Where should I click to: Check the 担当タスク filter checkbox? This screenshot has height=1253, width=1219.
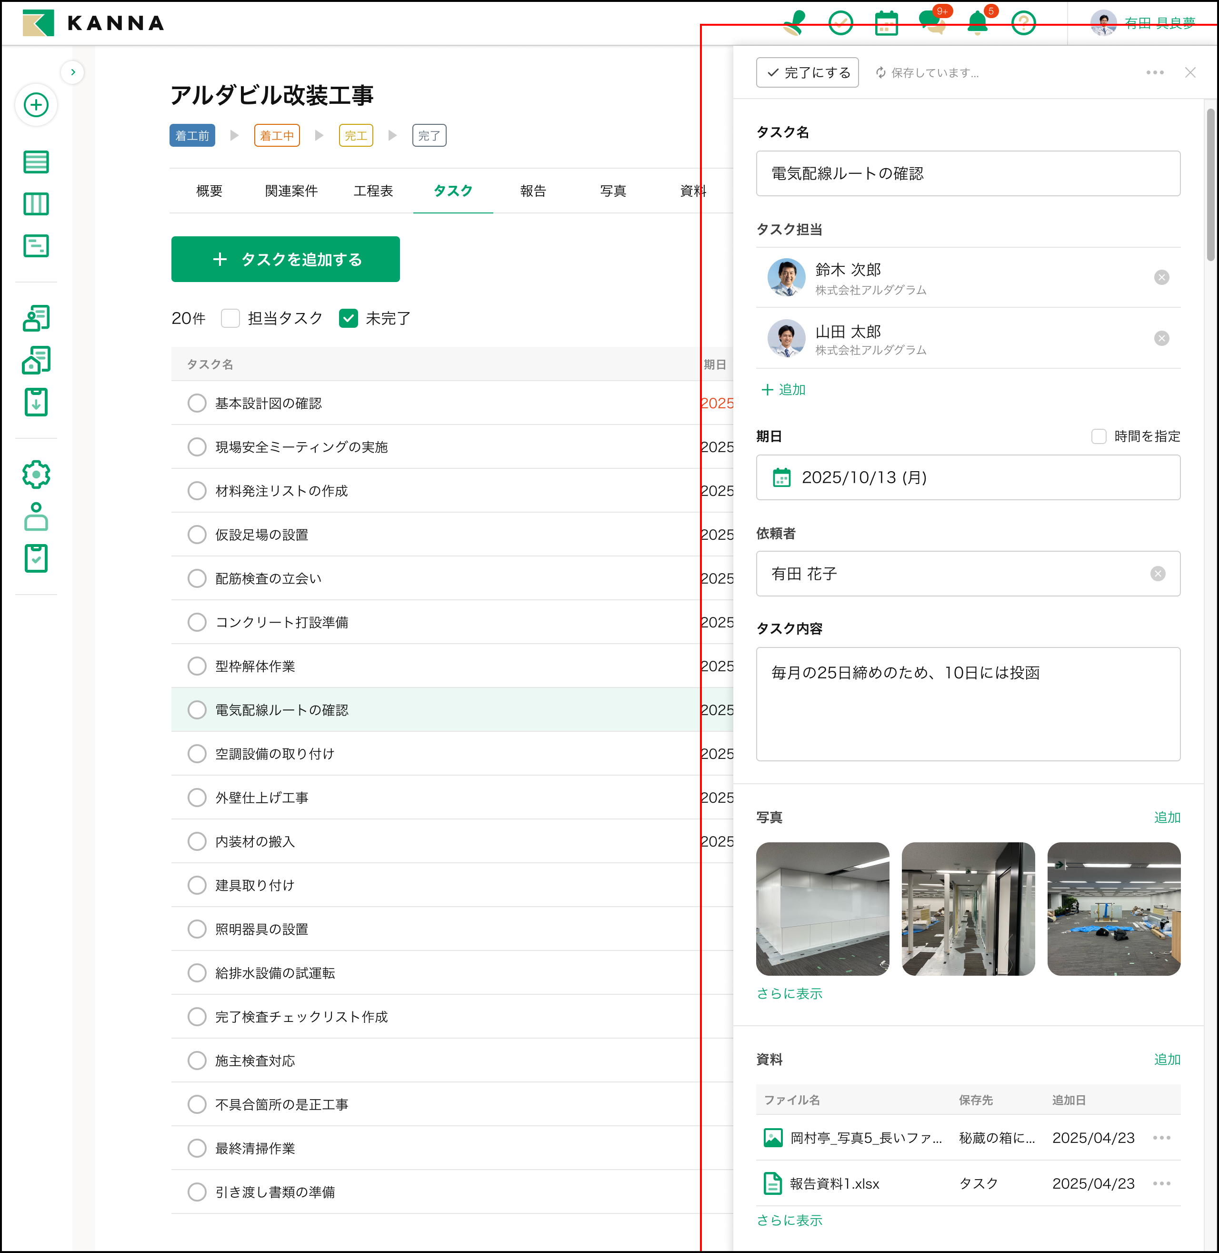[230, 318]
